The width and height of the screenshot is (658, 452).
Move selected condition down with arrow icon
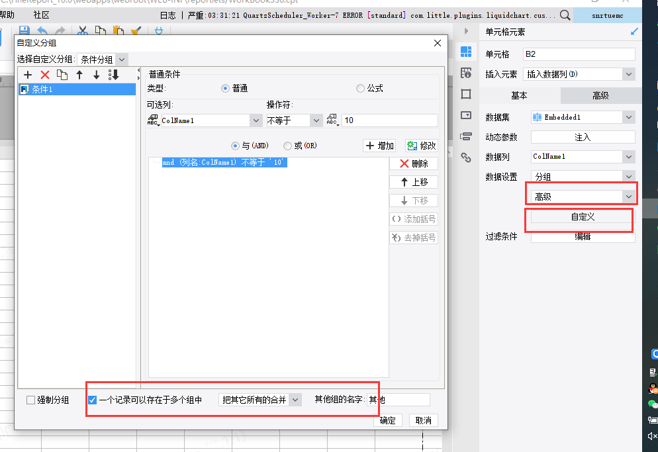97,75
